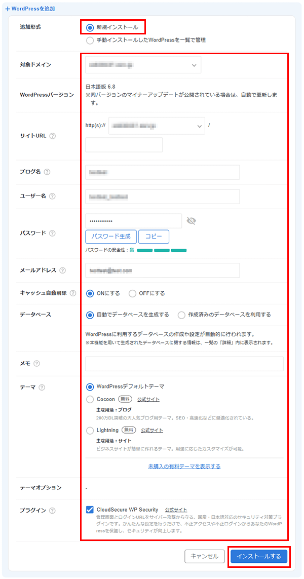Select 手動インストールしたWordPressを一覧で管理 option

tap(90, 40)
